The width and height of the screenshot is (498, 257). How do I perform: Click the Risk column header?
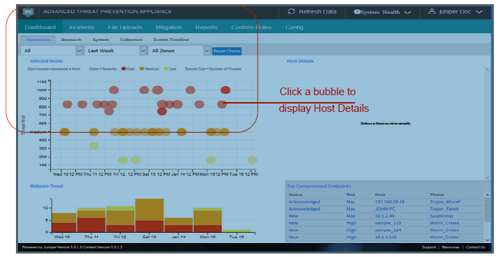pyautogui.click(x=351, y=194)
